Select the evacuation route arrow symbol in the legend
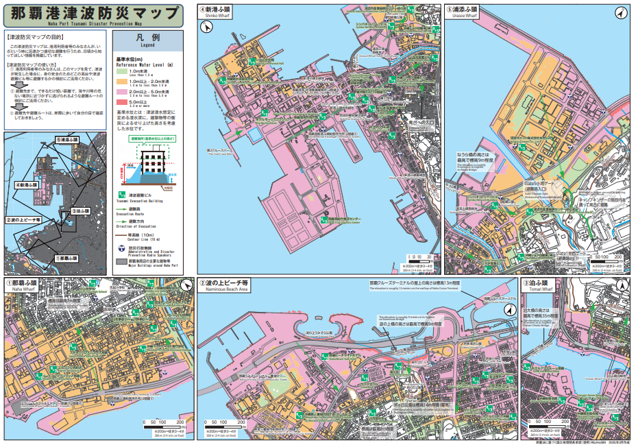Image resolution: width=638 pixels, height=447 pixels. click(121, 208)
